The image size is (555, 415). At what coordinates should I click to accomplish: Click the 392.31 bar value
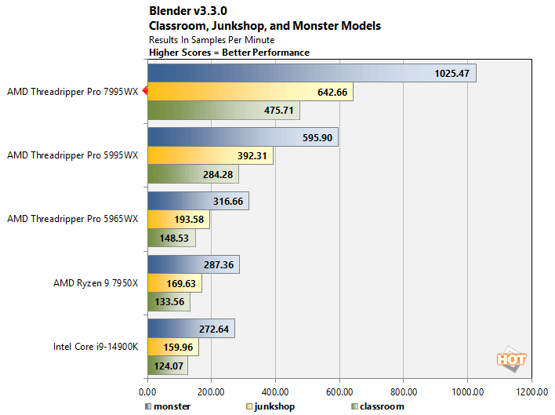click(252, 156)
